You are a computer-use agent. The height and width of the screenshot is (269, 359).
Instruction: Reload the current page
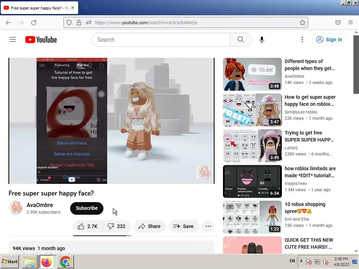[34, 23]
